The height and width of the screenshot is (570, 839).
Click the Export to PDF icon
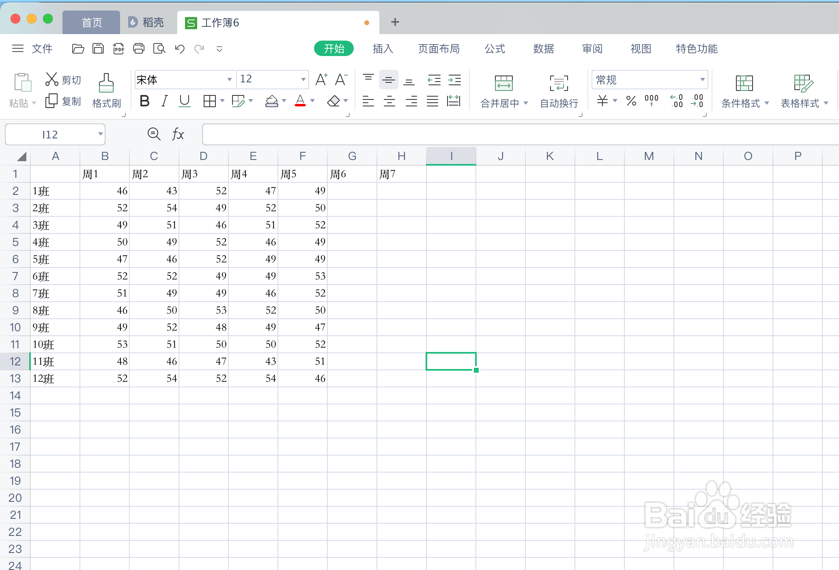point(118,49)
